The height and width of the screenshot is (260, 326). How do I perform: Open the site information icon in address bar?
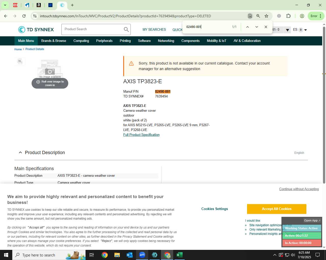tap(35, 16)
